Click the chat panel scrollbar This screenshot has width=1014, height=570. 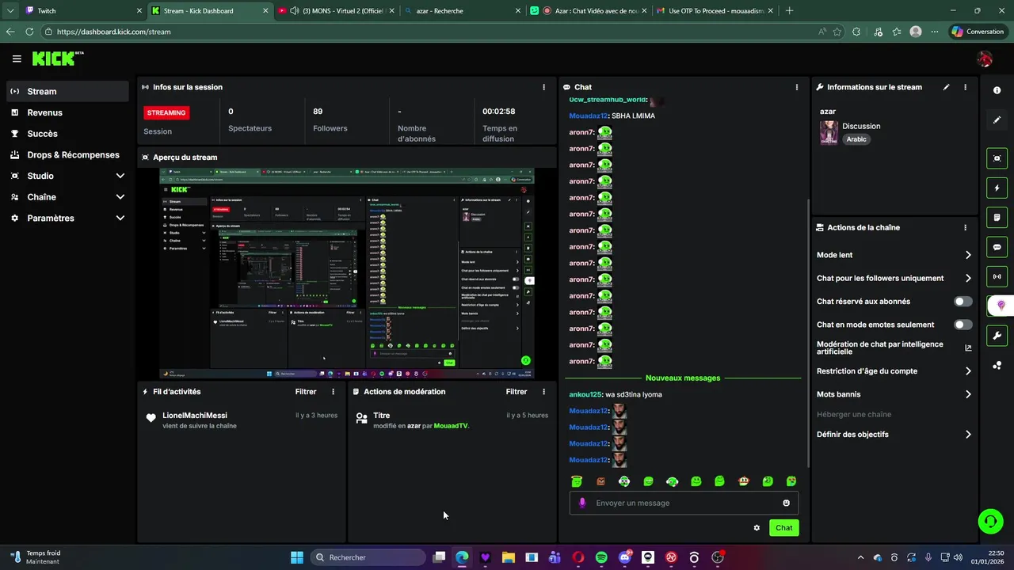807,332
